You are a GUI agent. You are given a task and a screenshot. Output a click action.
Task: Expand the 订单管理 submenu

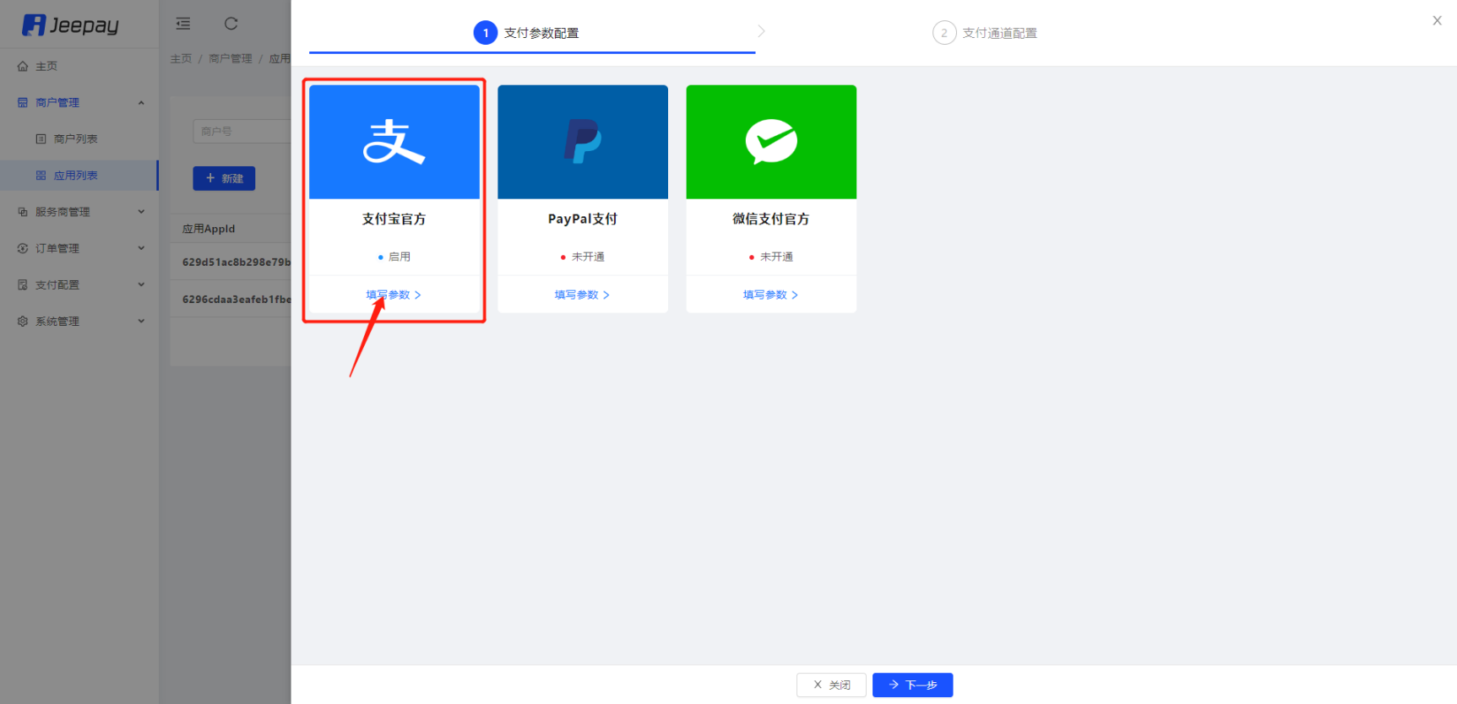click(x=141, y=248)
